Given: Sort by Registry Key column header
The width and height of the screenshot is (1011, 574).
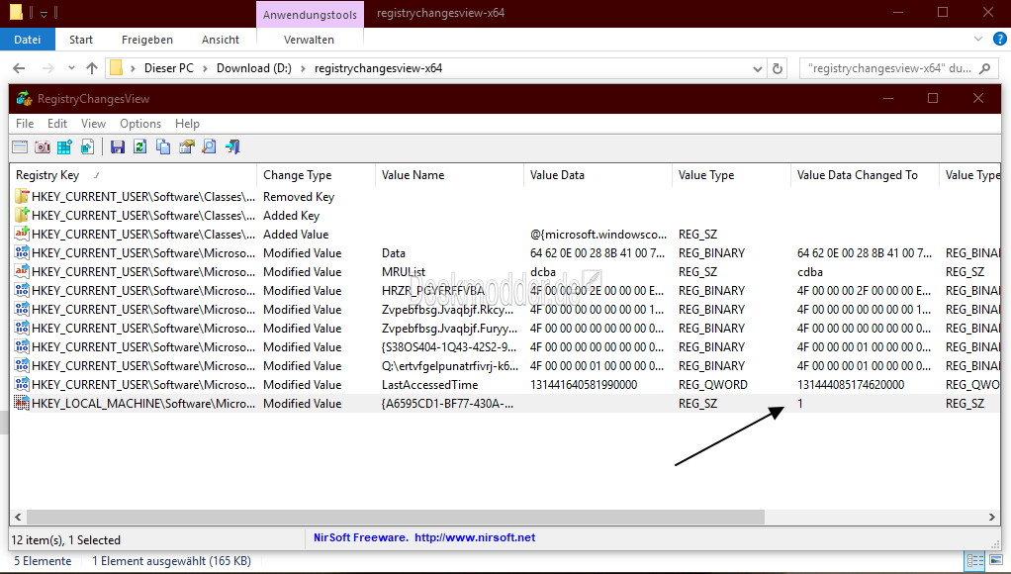Looking at the screenshot, I should (x=133, y=175).
